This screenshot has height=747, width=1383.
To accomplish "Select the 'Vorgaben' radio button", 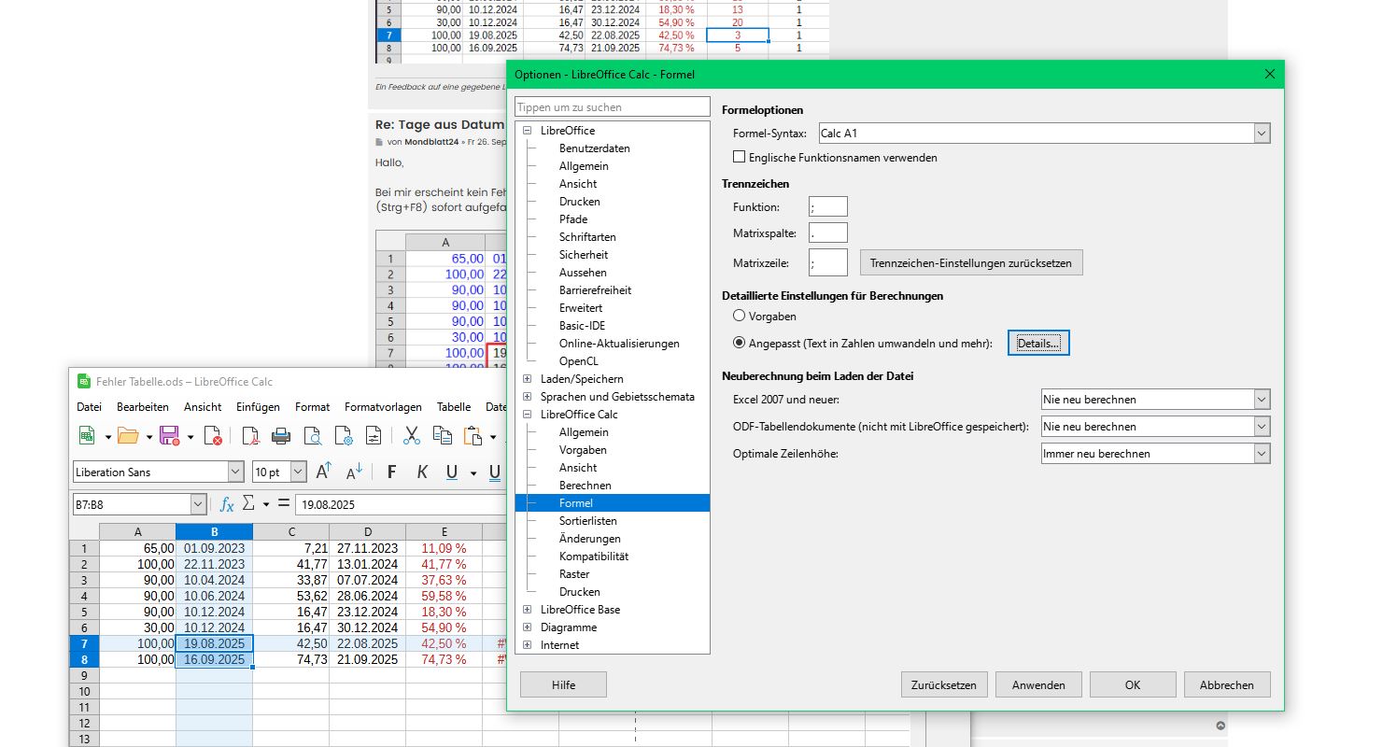I will tap(740, 317).
